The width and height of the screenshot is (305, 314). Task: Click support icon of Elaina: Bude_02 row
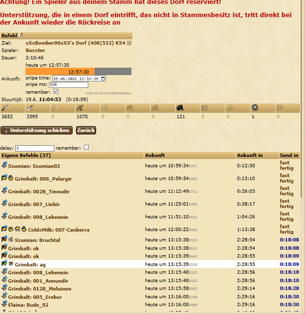tap(4, 303)
